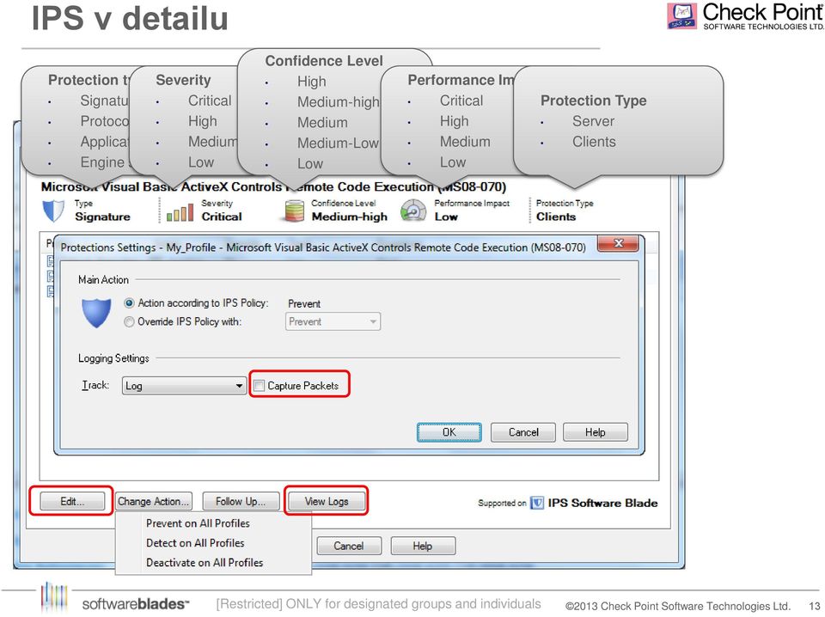The image size is (825, 617).
Task: Click the Performance Impact gauge icon
Action: coord(413,211)
